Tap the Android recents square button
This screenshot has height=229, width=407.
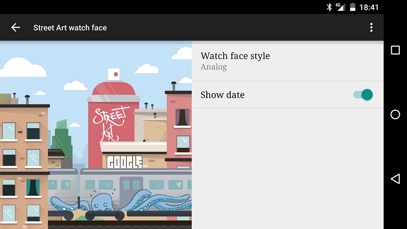[395, 50]
